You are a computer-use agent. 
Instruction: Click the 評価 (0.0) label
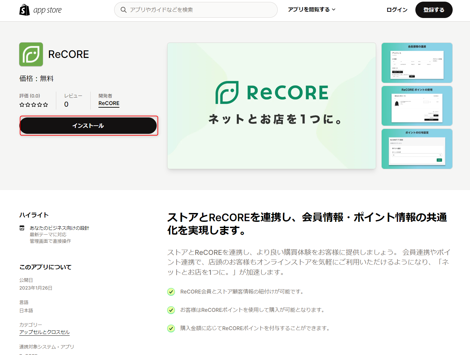click(x=30, y=96)
